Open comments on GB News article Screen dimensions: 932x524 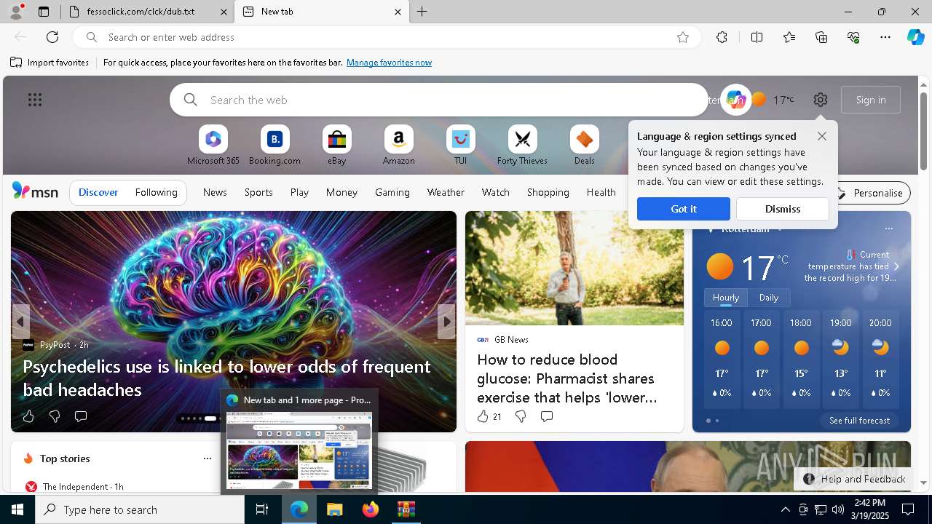(547, 416)
